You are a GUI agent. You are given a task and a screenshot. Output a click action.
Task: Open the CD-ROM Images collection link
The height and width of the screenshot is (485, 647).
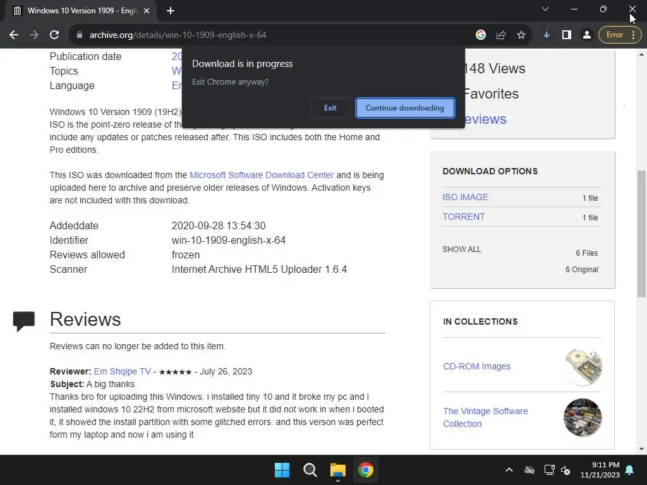coord(476,366)
